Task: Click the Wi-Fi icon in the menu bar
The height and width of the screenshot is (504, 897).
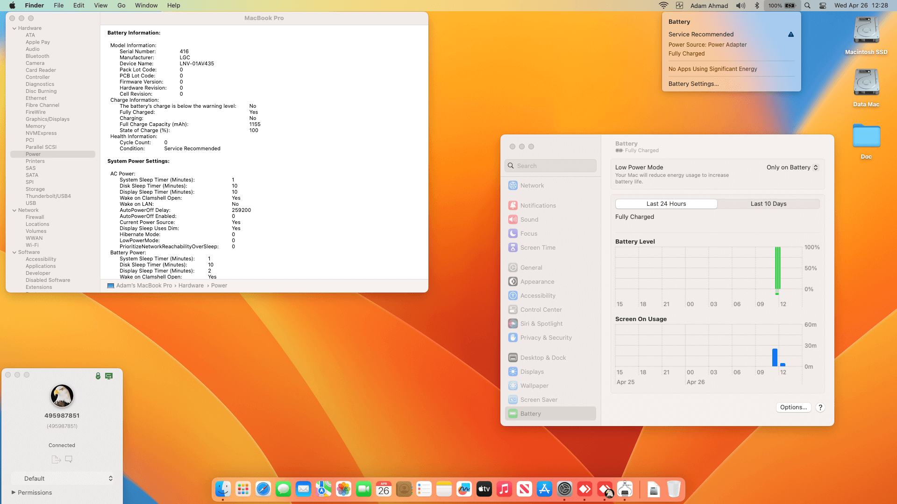Action: (663, 6)
